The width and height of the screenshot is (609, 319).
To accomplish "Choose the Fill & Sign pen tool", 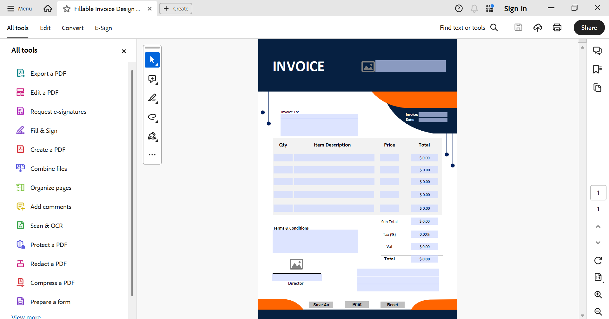I will coord(152,136).
